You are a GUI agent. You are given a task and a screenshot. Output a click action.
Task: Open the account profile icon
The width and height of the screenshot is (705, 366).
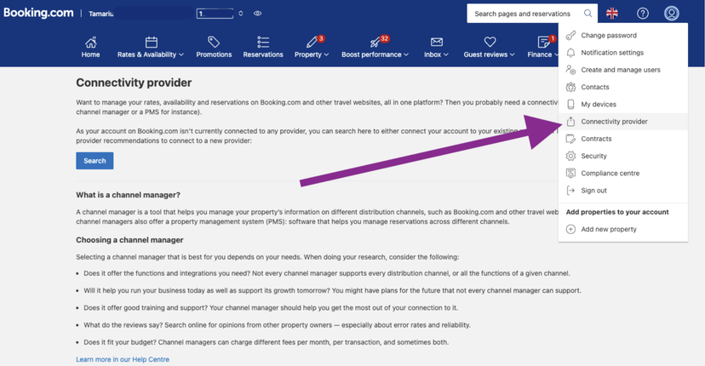(672, 14)
